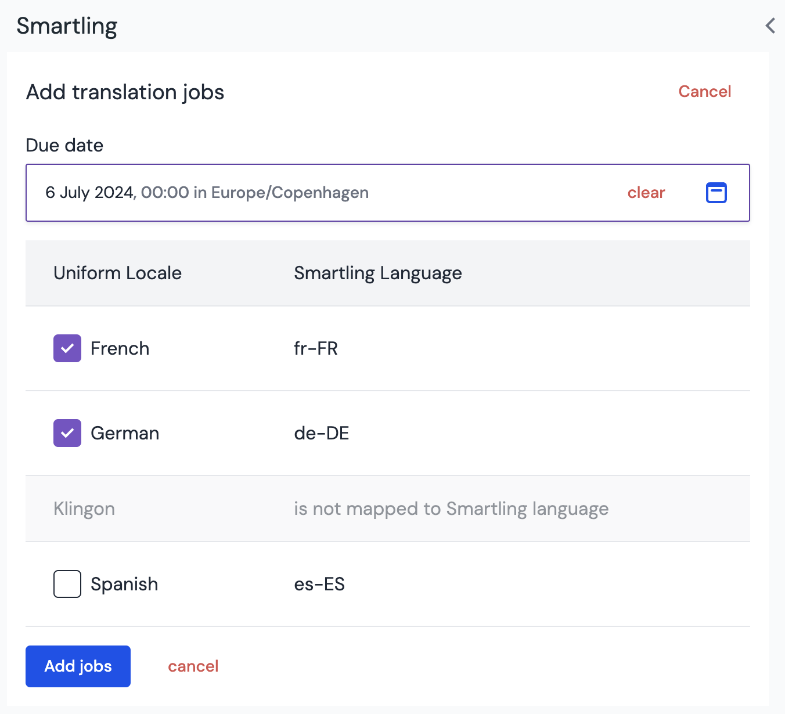Collapse the Smartling panel chevron
785x714 pixels.
coord(770,26)
